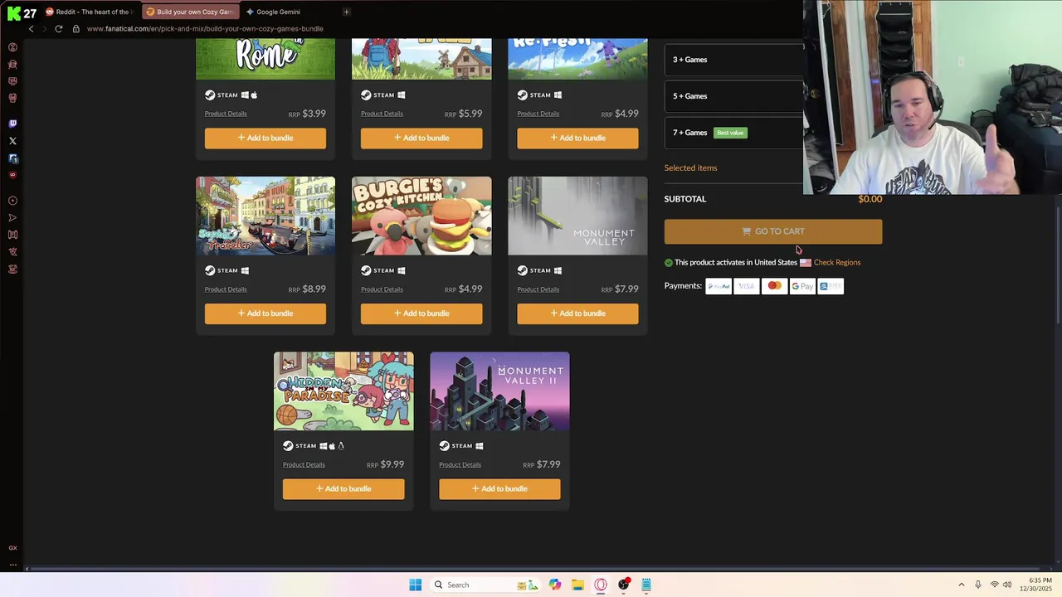Click the browser Forward arrow
This screenshot has width=1062, height=597.
click(x=44, y=29)
